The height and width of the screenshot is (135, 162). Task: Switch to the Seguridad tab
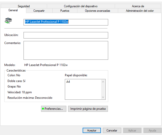click(x=24, y=6)
